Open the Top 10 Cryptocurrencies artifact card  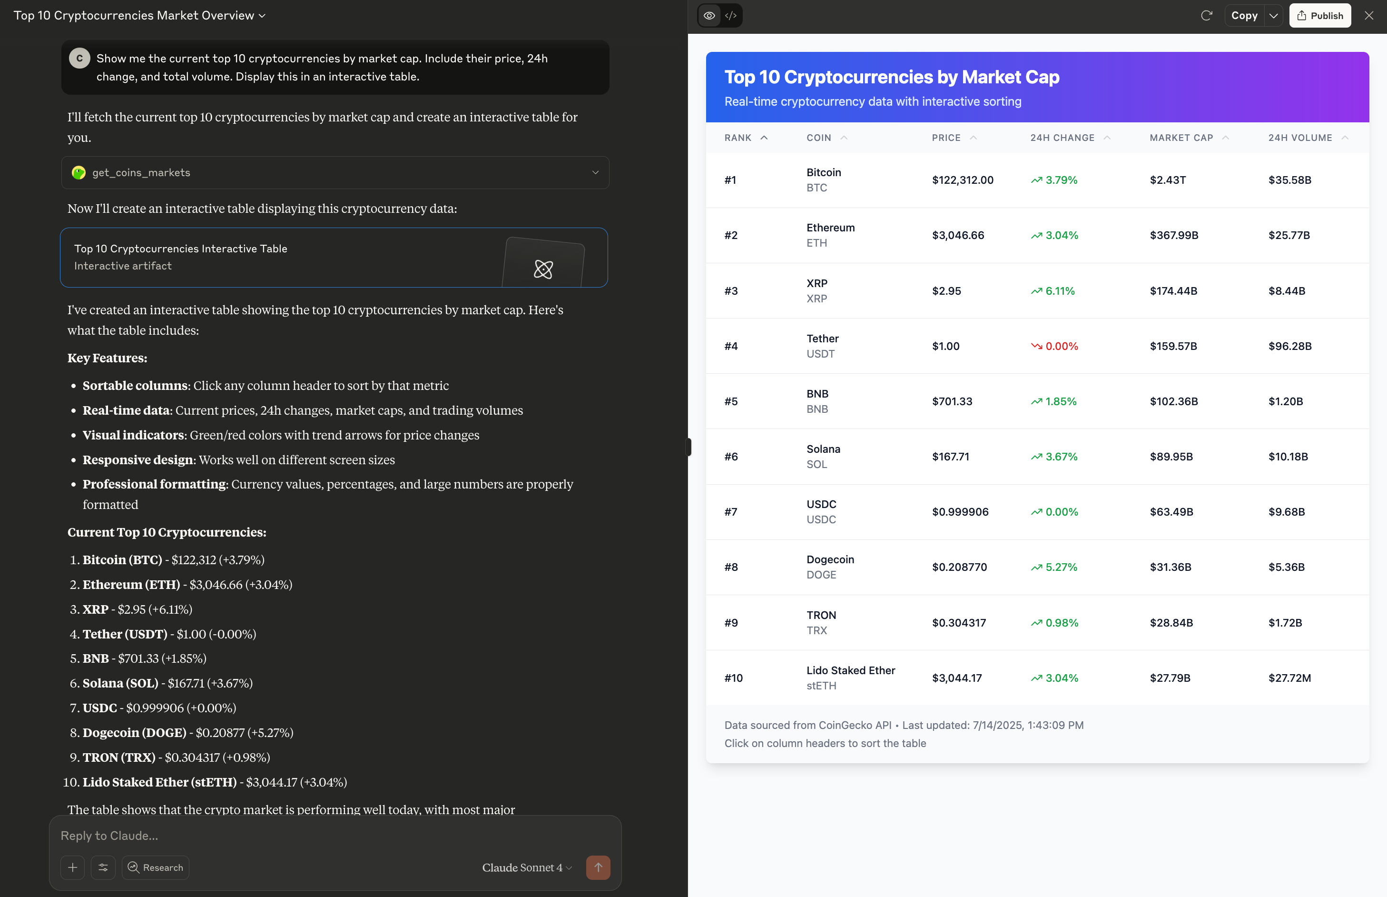334,258
